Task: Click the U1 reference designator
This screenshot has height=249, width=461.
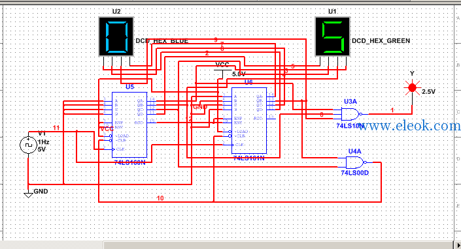Action: pos(332,12)
